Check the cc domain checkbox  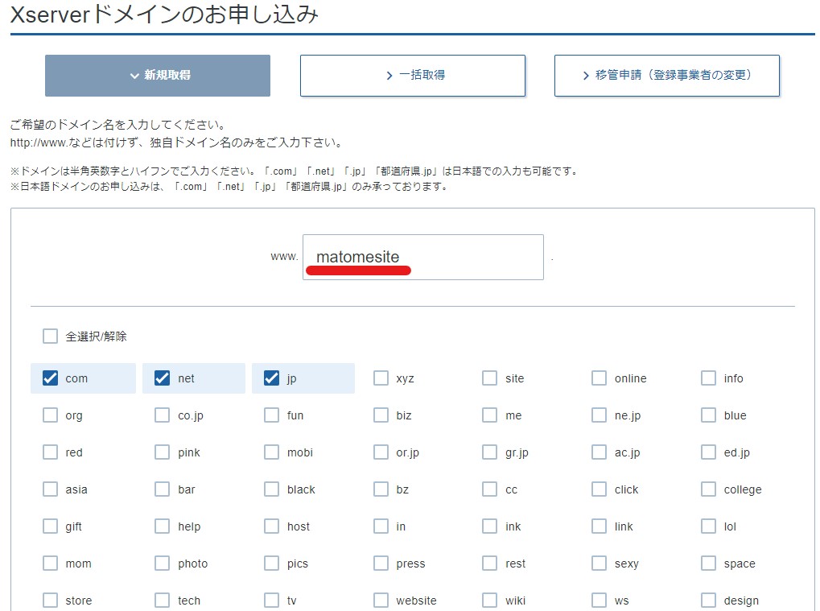[489, 489]
